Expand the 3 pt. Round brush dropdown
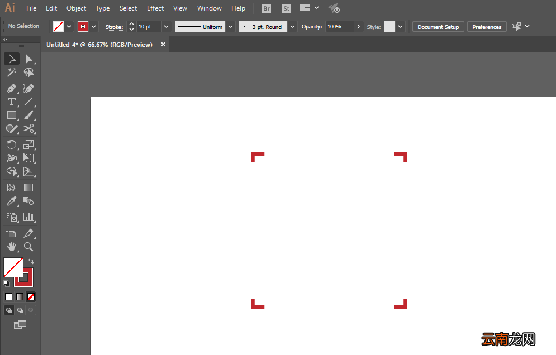 coord(293,27)
